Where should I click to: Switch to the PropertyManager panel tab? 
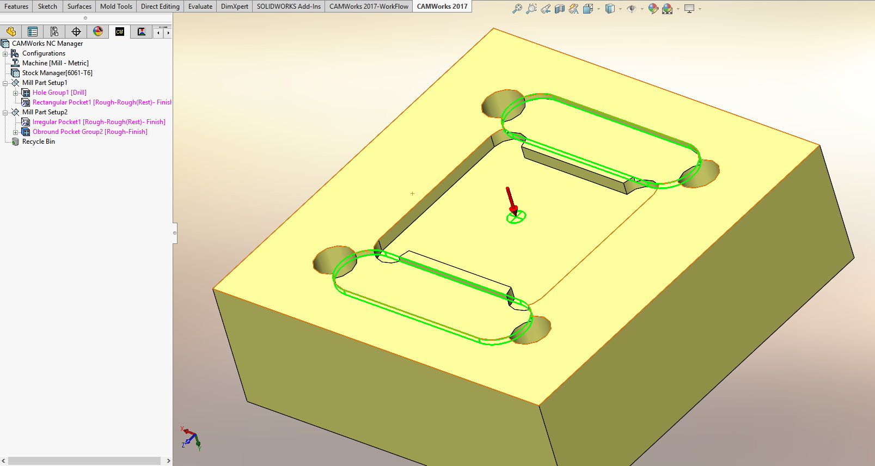pos(33,32)
